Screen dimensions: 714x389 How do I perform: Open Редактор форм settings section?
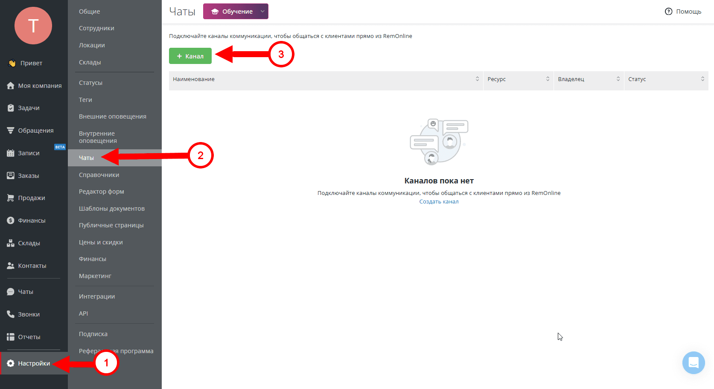[102, 192]
